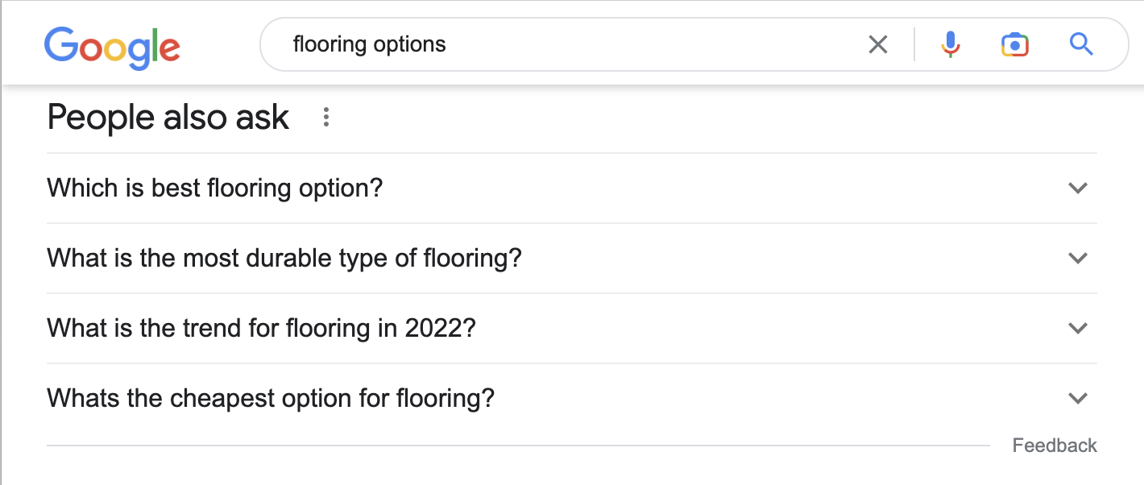1144x485 pixels.
Task: Expand chevron for most durable flooring question
Action: pyautogui.click(x=1078, y=258)
